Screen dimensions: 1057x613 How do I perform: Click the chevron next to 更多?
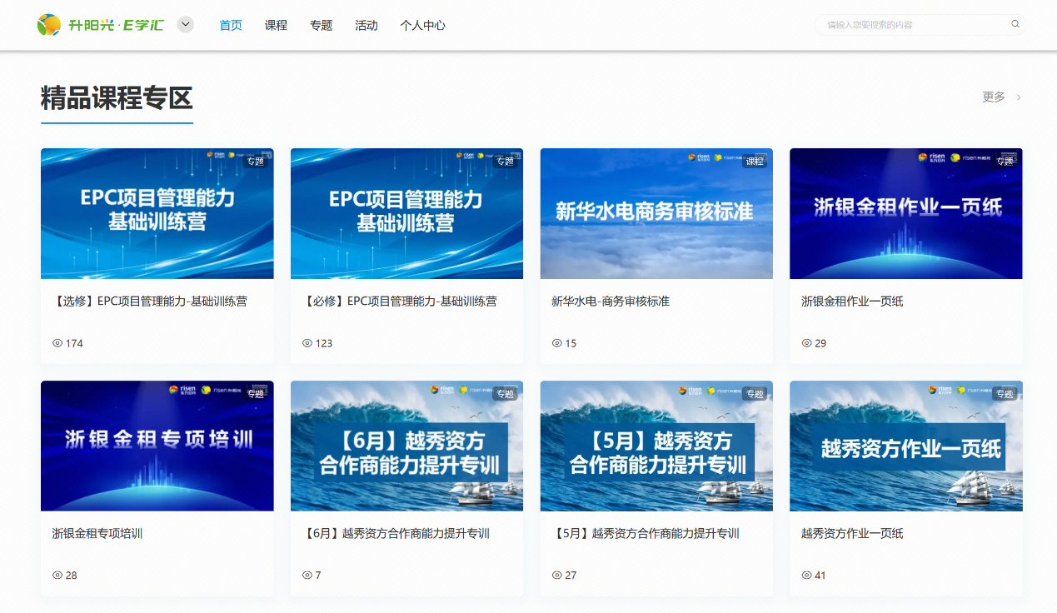[x=1019, y=97]
